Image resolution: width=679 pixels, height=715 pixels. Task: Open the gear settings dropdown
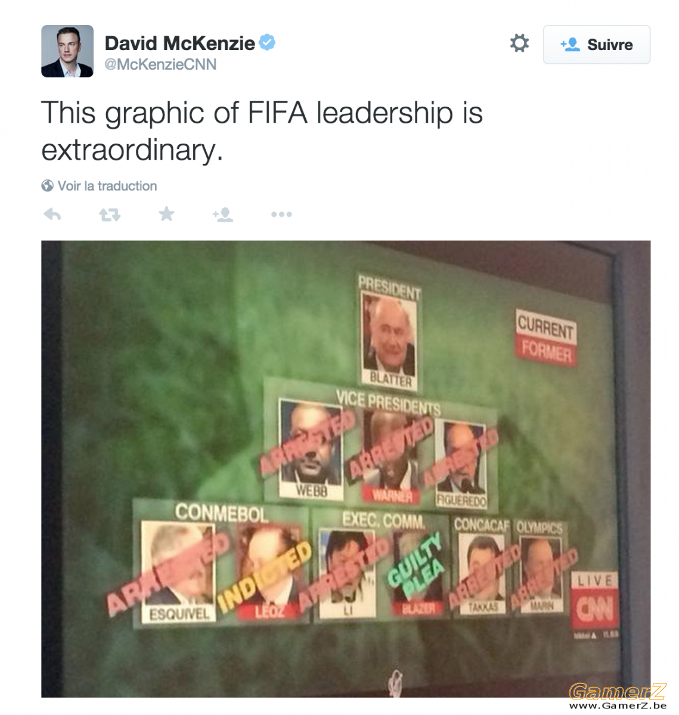[x=519, y=43]
